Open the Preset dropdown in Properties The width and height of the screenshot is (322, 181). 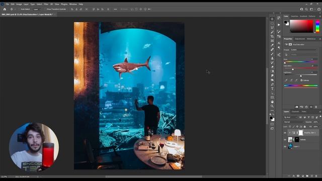[x=303, y=50]
